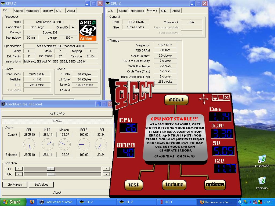Click OCCT test button
Screen dimensions: 275x206
[134, 185]
